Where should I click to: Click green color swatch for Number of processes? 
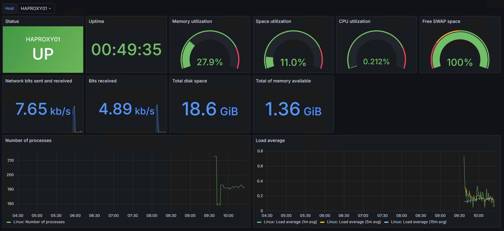[9, 222]
